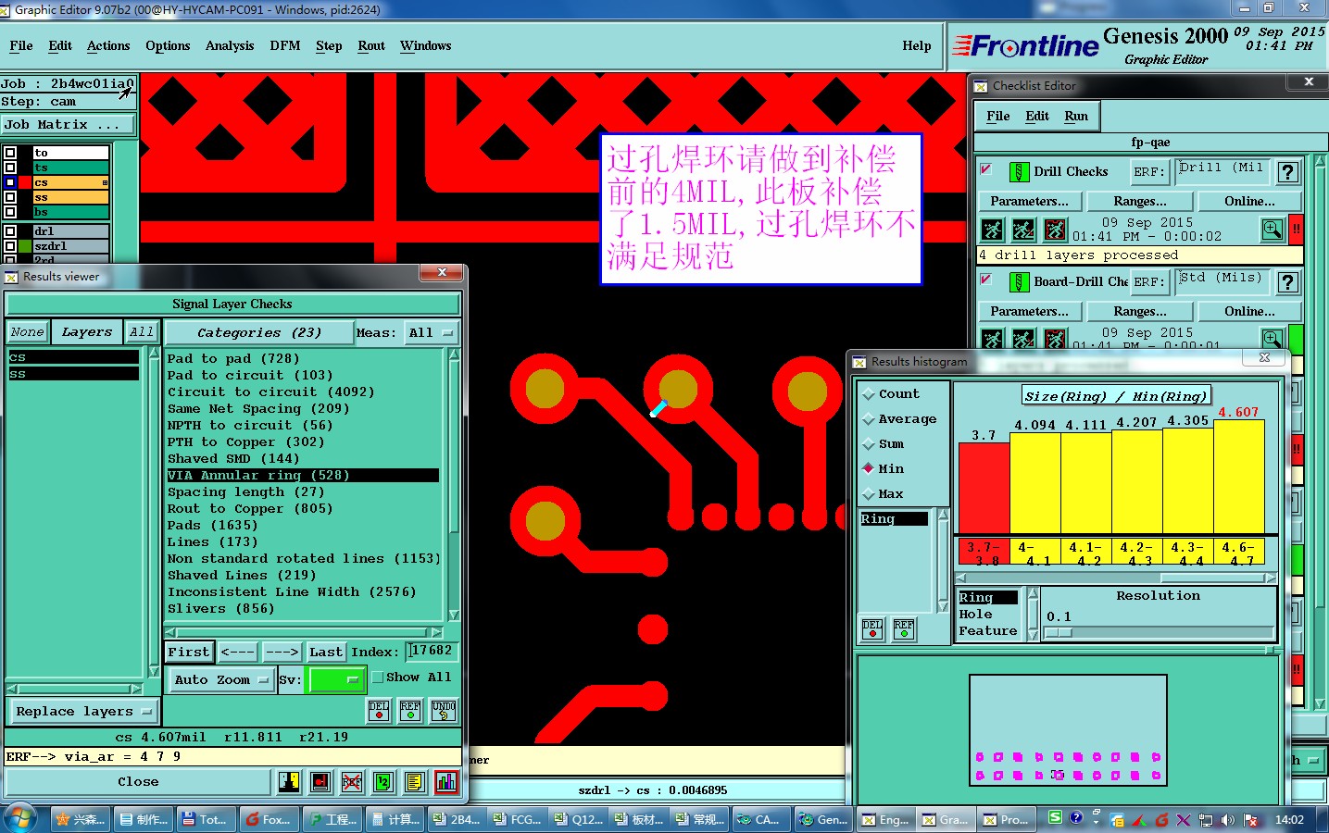Open Job Matrix ... button
Image resolution: width=1329 pixels, height=833 pixels.
coord(68,125)
